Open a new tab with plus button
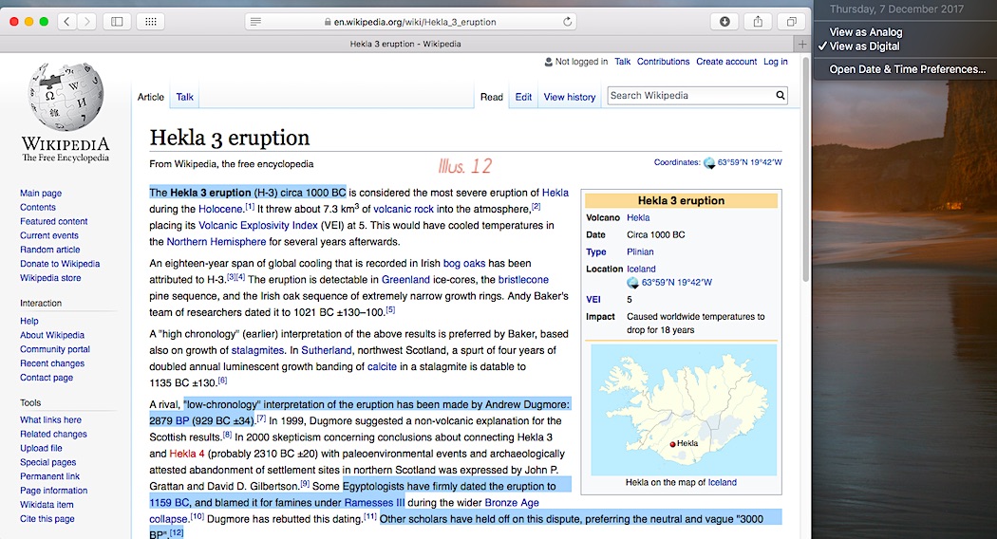The height and width of the screenshot is (539, 997). point(802,44)
